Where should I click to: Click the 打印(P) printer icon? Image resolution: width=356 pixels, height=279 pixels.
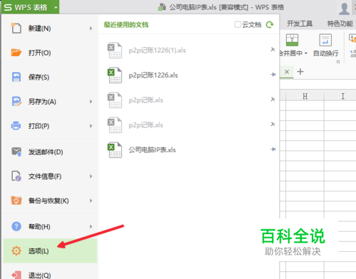coord(16,126)
